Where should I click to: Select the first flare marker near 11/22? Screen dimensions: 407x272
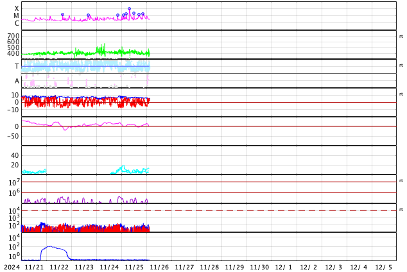tap(62, 15)
